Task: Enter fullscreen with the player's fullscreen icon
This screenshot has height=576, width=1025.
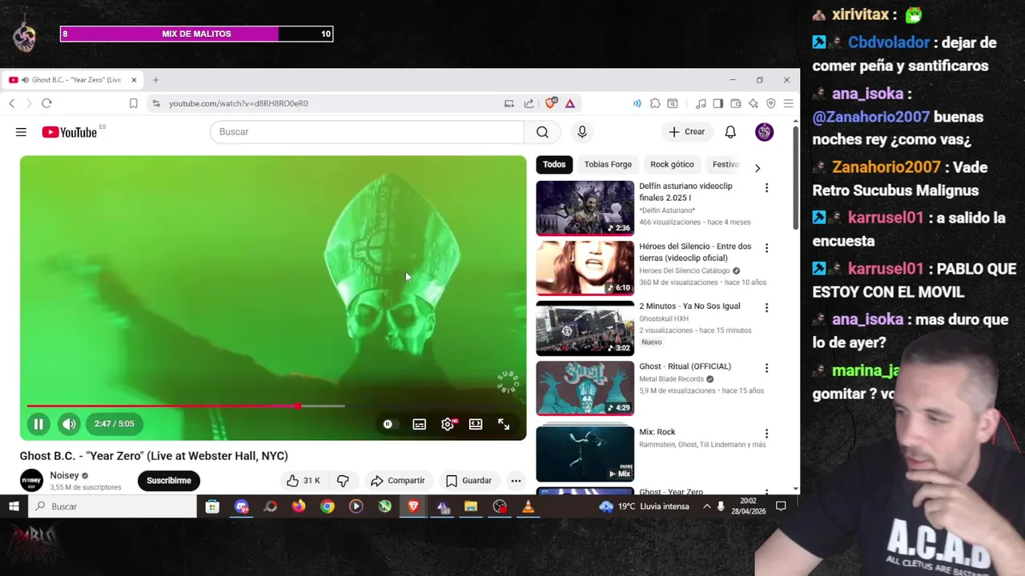Action: pos(504,424)
